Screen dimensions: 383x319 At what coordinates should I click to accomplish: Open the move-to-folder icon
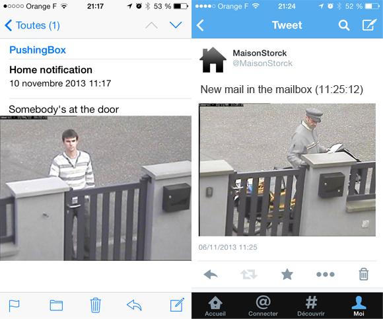[56, 305]
